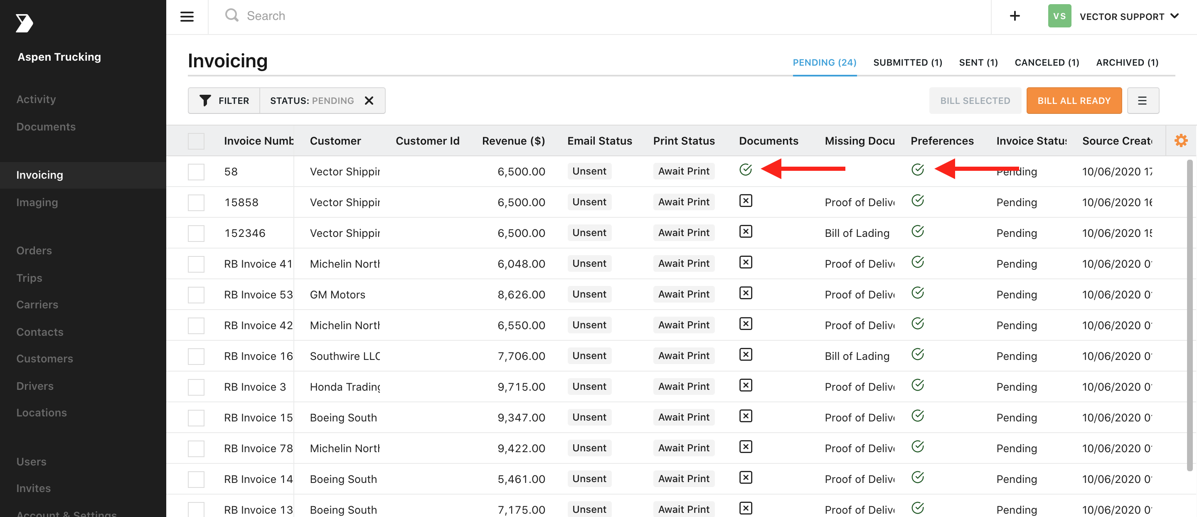Open Locations in the sidebar

pyautogui.click(x=42, y=413)
